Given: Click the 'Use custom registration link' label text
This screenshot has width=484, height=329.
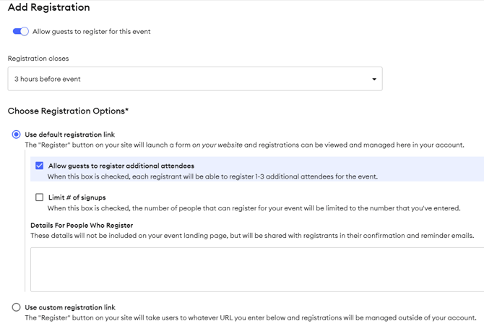Looking at the screenshot, I should 69,307.
